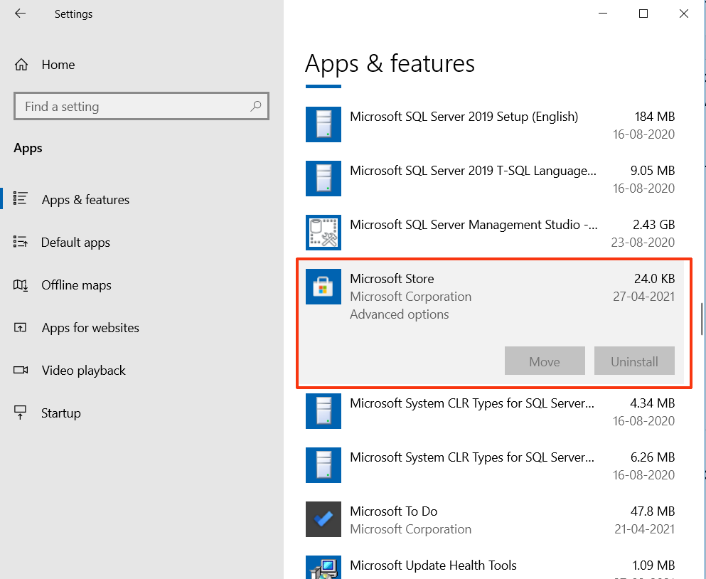706x579 pixels.
Task: Select System CLR Types entry sized 6.26 MB
Action: coord(490,465)
